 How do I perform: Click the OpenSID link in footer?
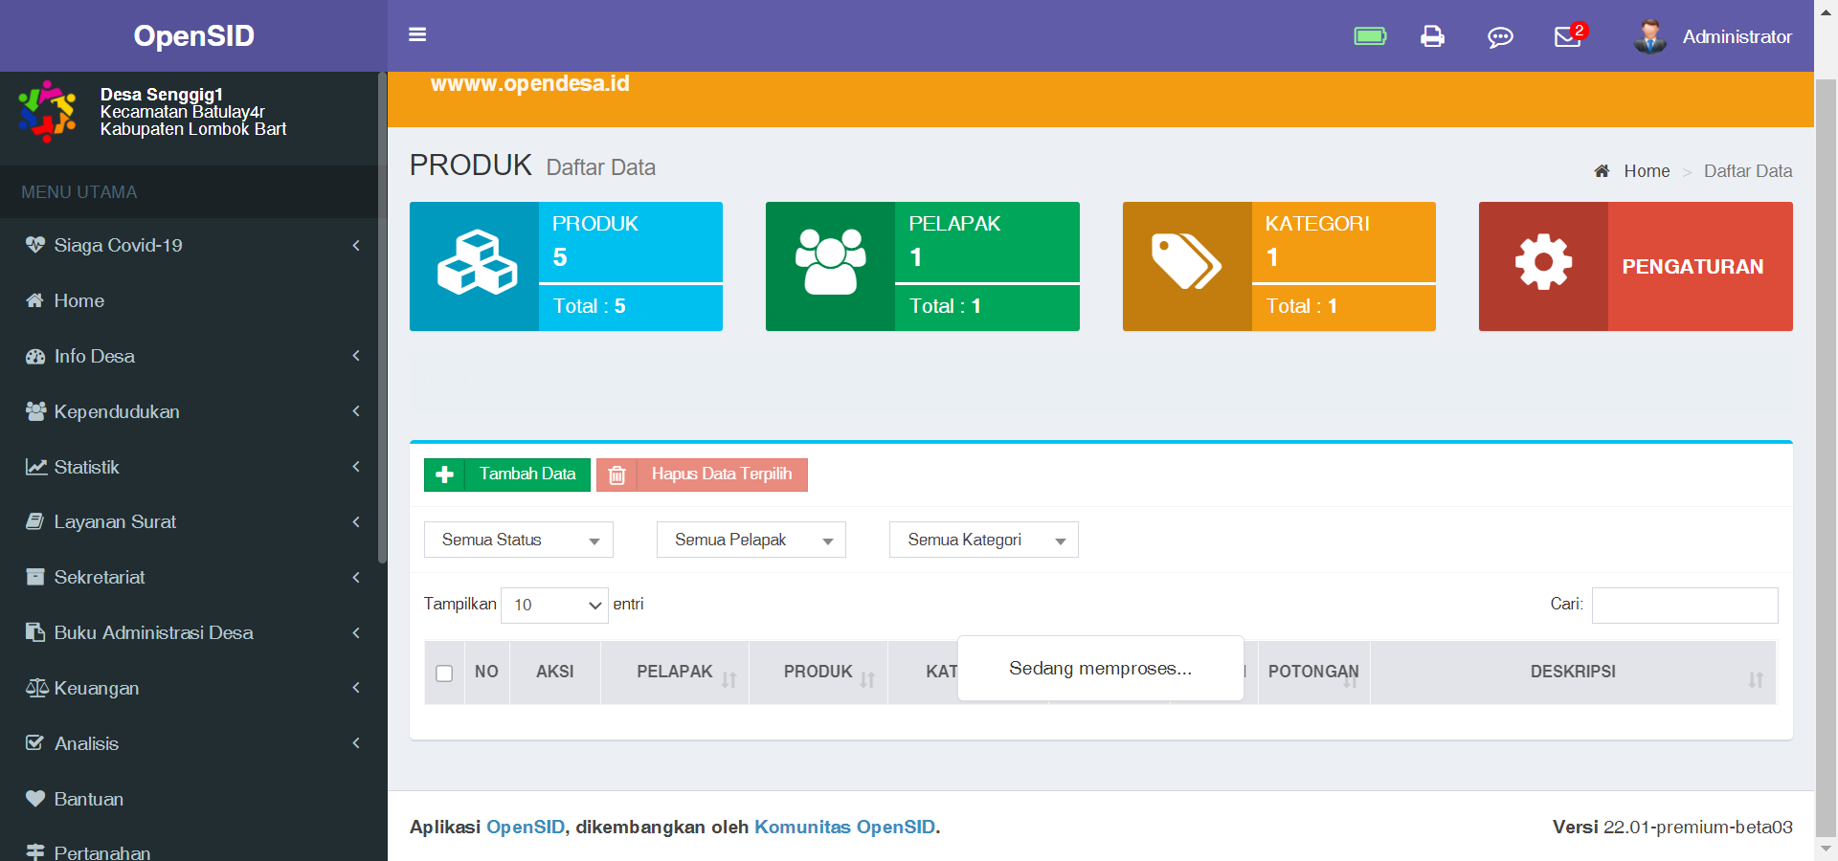526,828
